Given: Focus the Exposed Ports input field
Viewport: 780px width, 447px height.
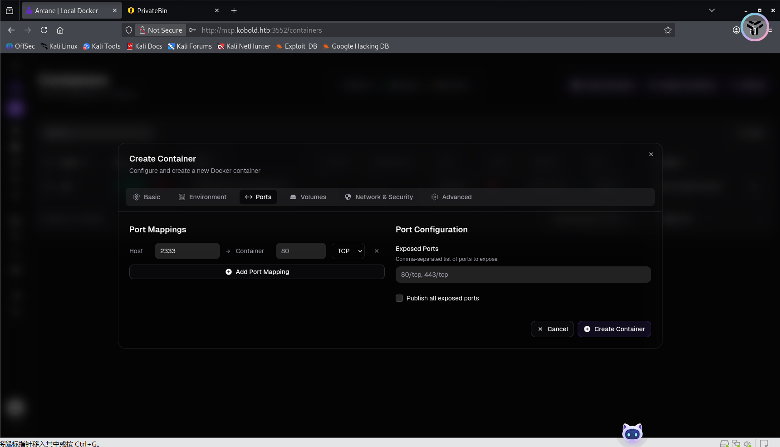Looking at the screenshot, I should pos(523,275).
